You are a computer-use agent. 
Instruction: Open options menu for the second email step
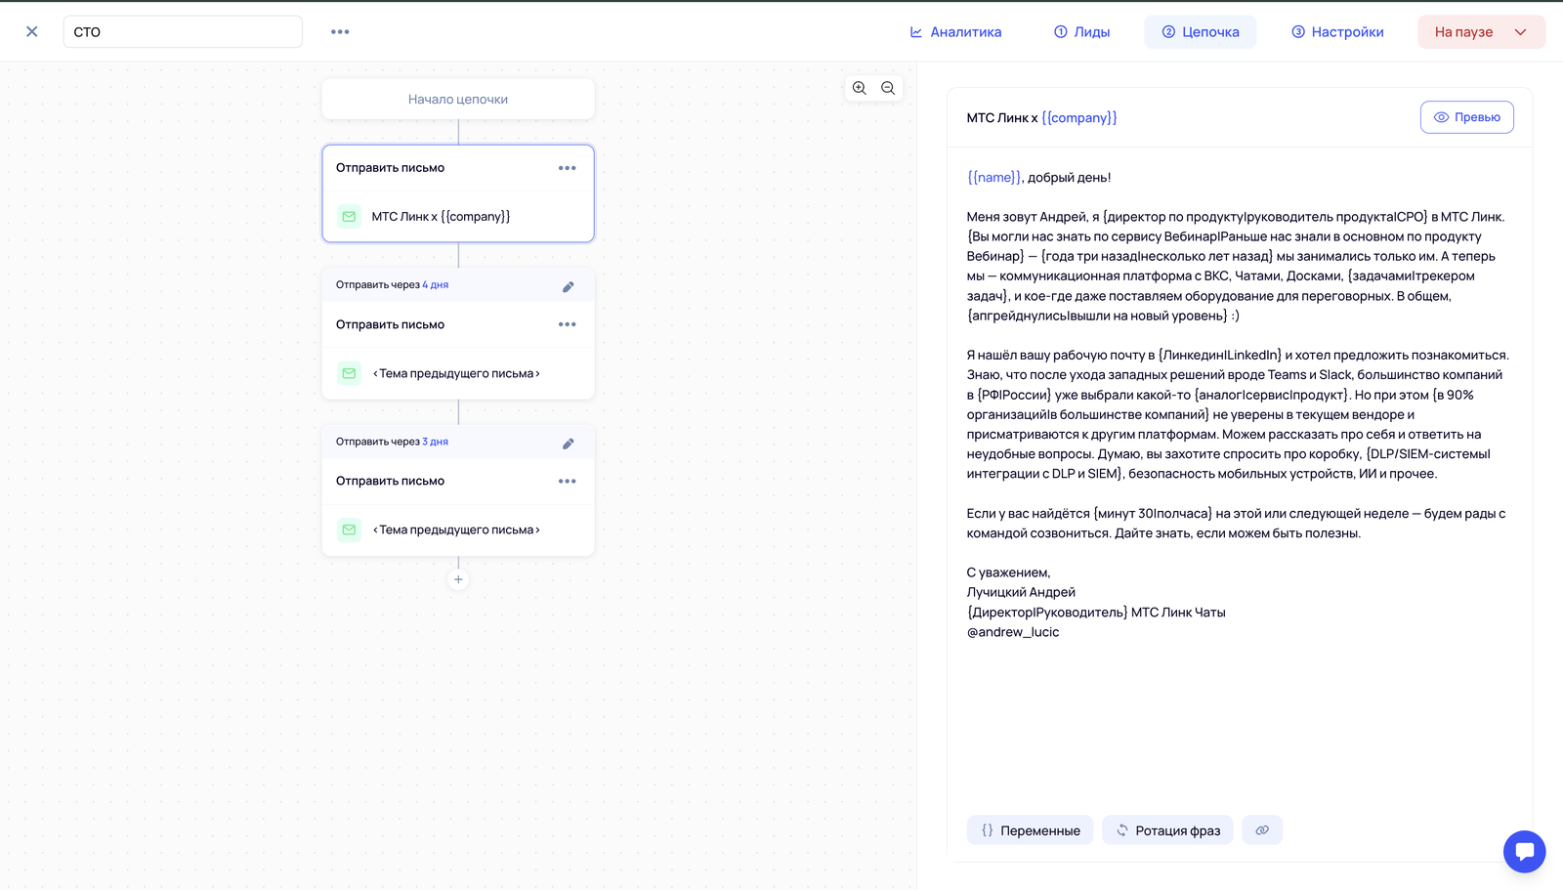click(568, 324)
